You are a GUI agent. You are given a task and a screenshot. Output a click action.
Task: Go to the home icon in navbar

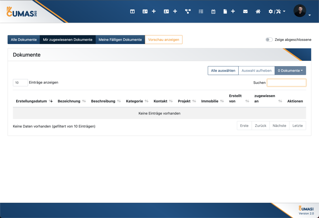(x=258, y=12)
